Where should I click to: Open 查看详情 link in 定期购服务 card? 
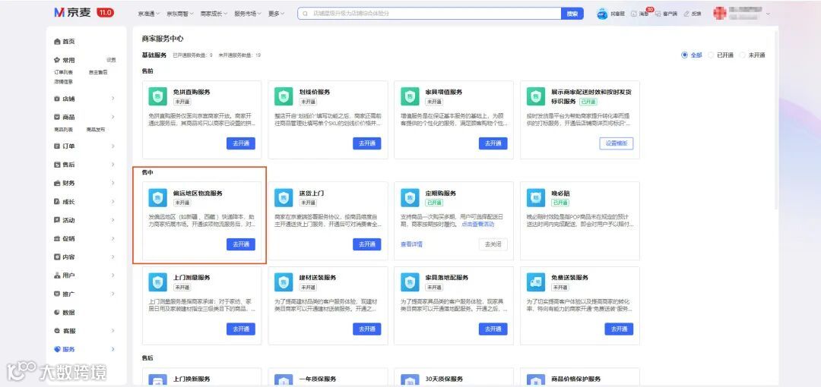[x=411, y=244]
